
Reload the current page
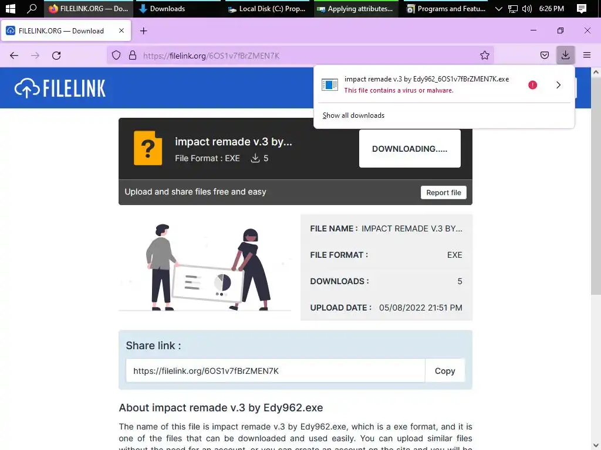pos(56,56)
